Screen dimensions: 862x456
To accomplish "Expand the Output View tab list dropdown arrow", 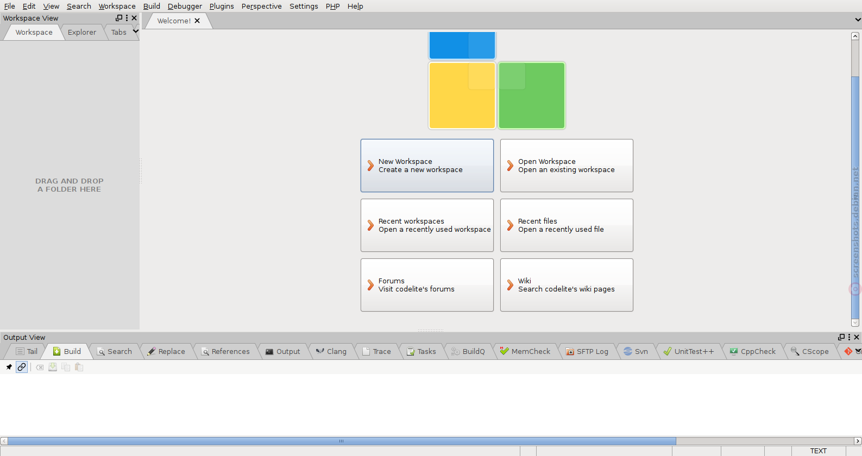I will point(858,351).
